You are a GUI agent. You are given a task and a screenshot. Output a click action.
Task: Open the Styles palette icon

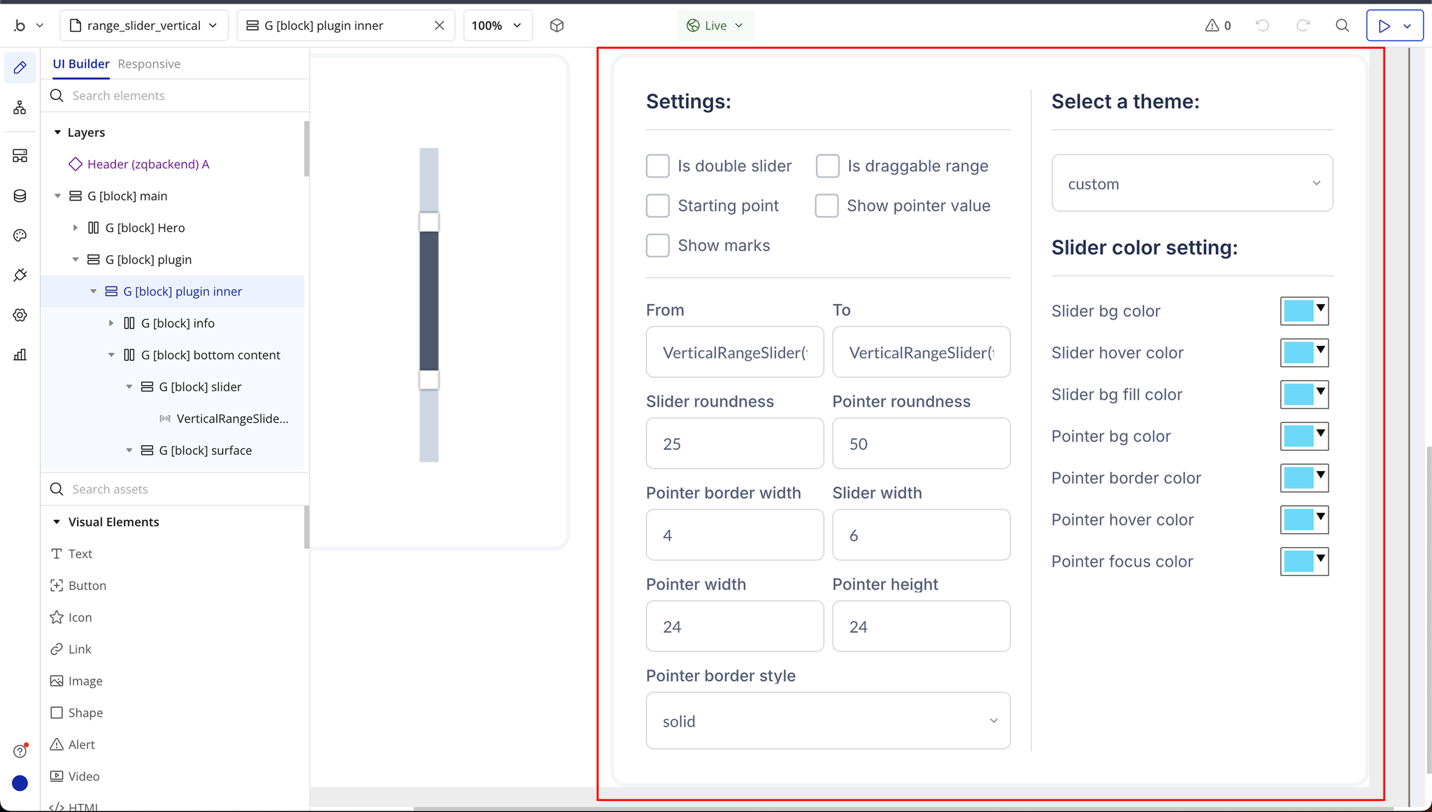coord(20,235)
